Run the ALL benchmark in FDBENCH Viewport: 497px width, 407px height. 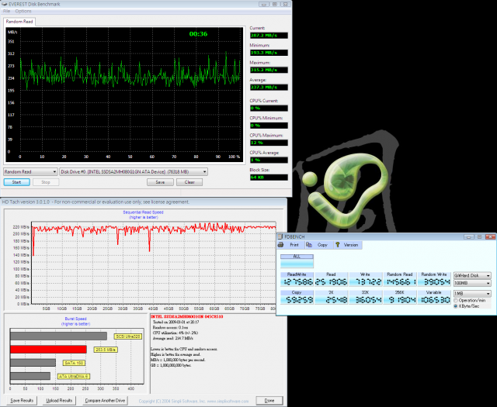pyautogui.click(x=297, y=257)
